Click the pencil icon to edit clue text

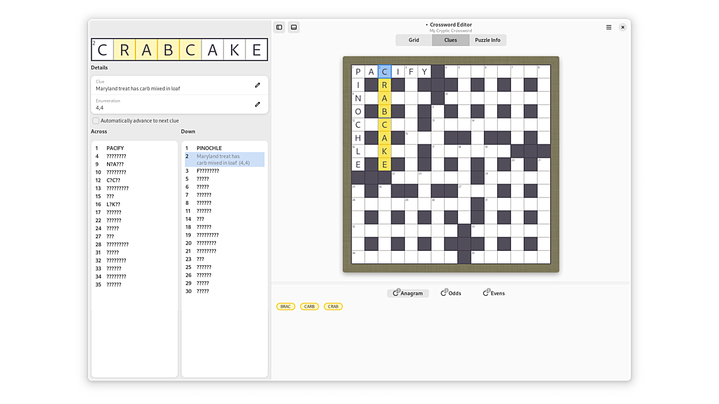258,85
